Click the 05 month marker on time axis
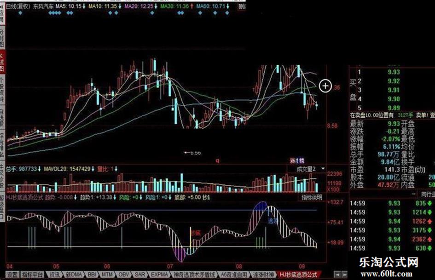435x280 pixels. tap(56, 266)
